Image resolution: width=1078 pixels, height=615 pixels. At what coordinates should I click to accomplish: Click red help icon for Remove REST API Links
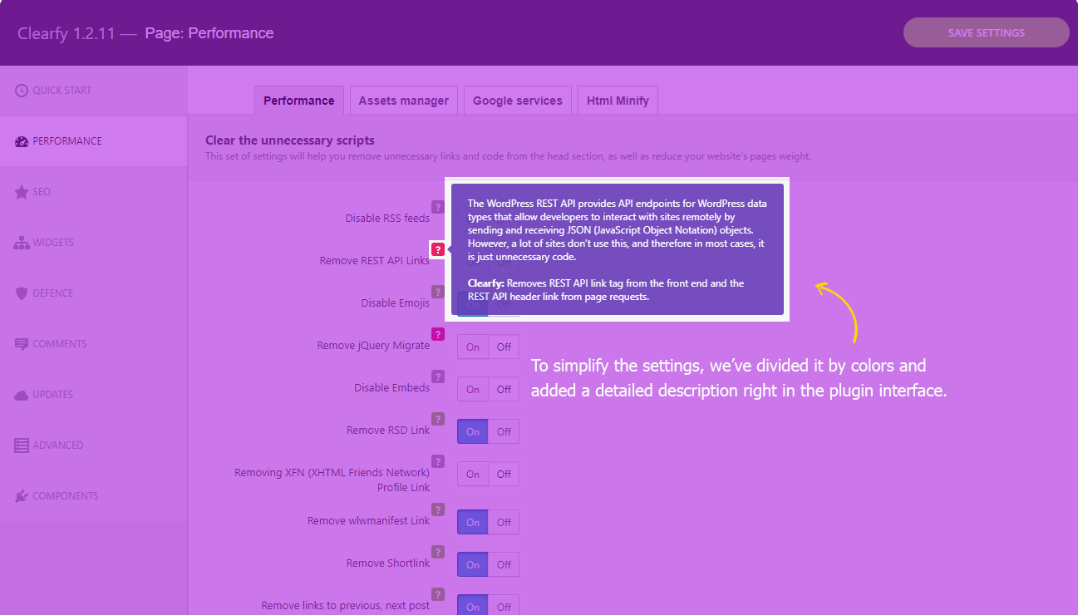pos(438,249)
